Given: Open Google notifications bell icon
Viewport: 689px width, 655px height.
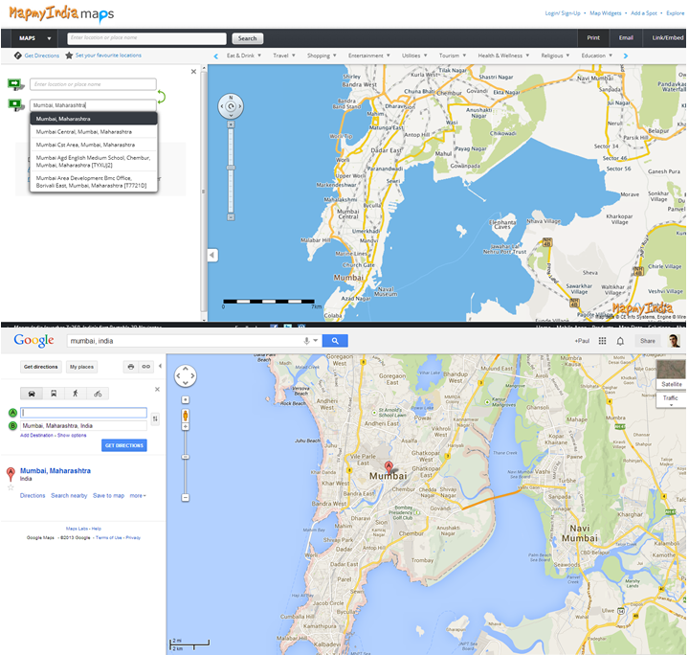Looking at the screenshot, I should click(x=620, y=341).
